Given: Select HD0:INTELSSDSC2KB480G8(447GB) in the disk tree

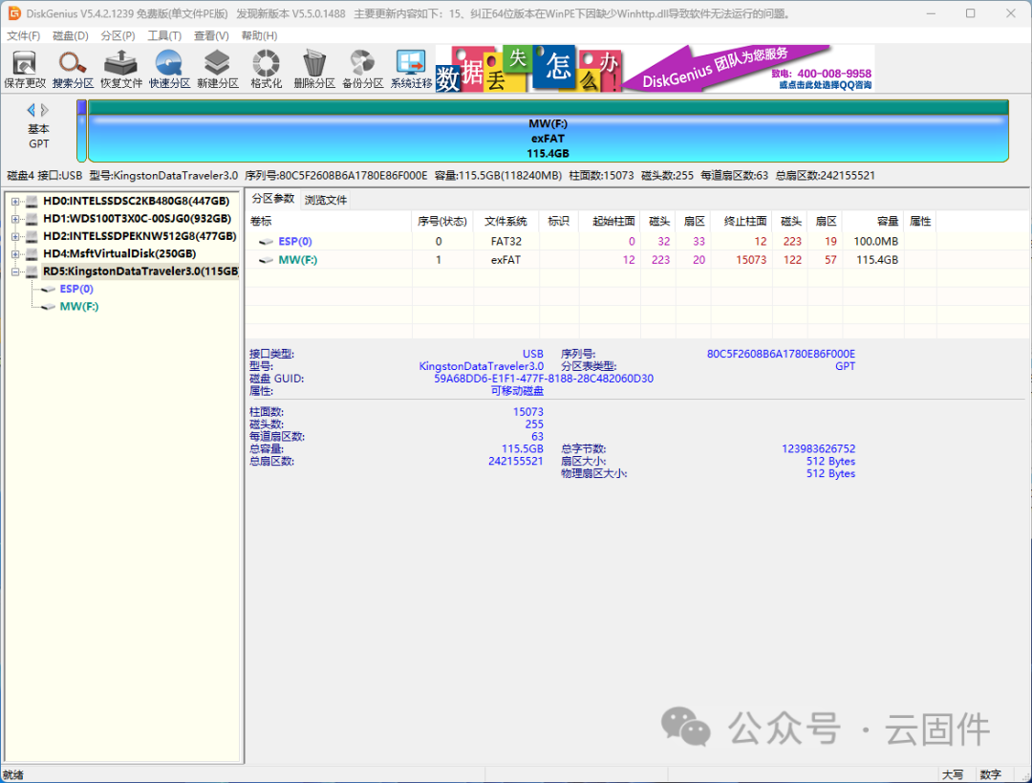Looking at the screenshot, I should [x=137, y=201].
